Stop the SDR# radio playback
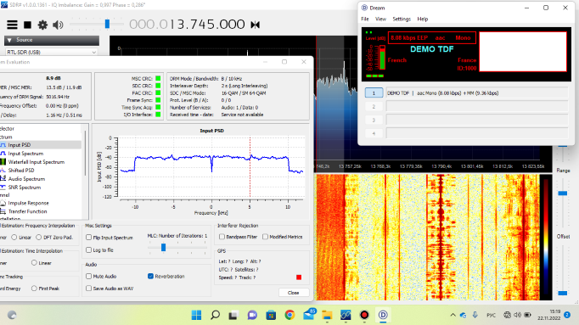 coord(27,25)
